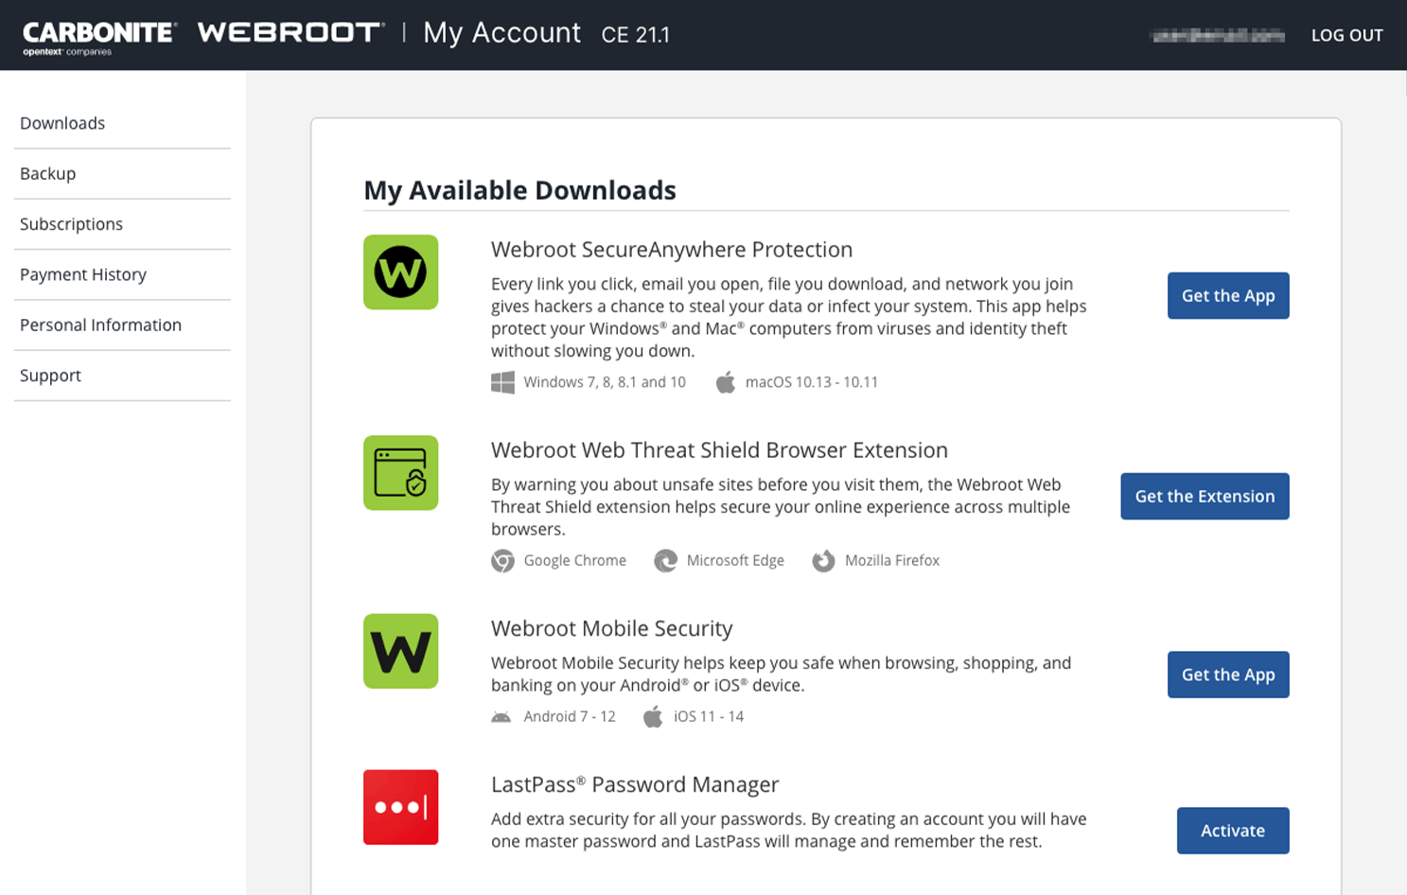Image resolution: width=1407 pixels, height=895 pixels.
Task: Click the Webroot SecureAnywhere Protection title
Action: pos(672,250)
